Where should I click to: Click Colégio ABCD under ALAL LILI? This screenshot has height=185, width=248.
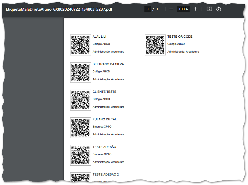pos(101,44)
